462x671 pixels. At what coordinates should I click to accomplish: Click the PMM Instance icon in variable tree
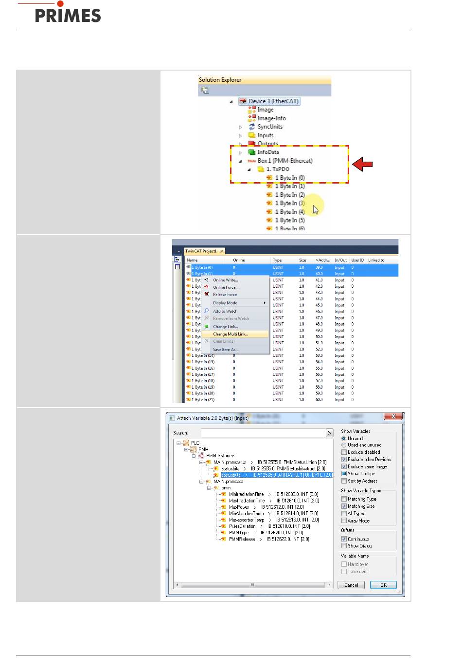coord(201,456)
